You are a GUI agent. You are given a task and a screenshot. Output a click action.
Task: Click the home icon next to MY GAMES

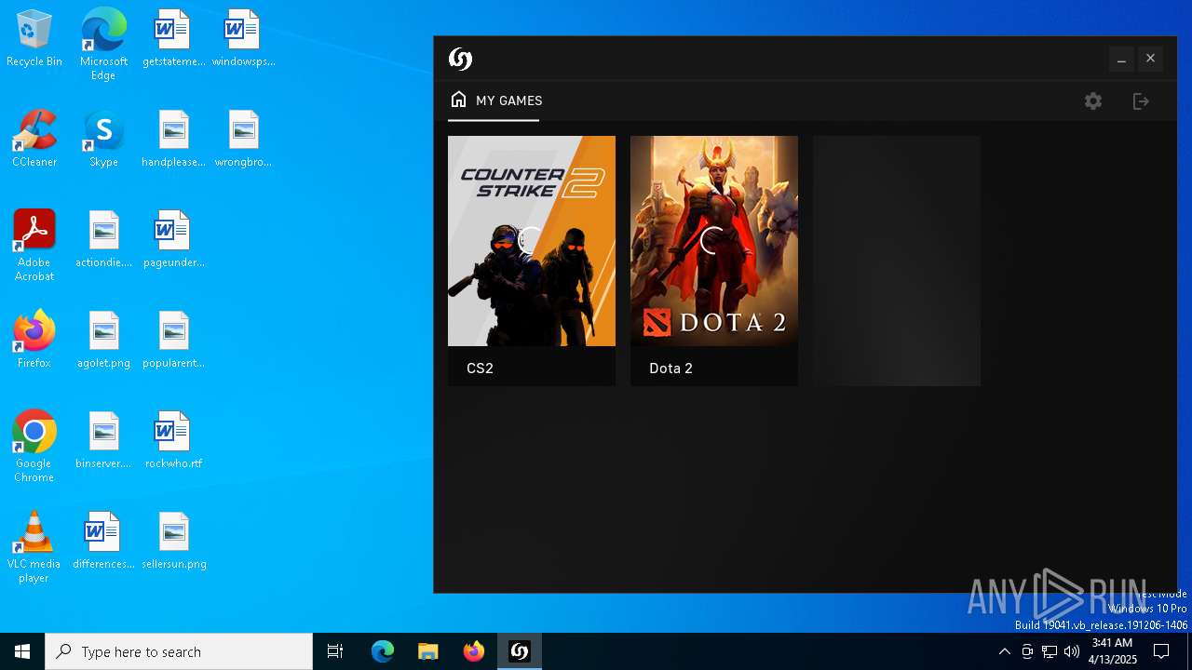coord(458,100)
